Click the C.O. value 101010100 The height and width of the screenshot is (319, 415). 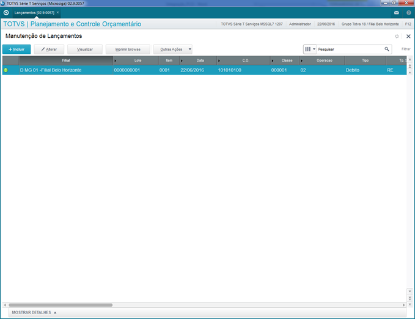tap(229, 70)
